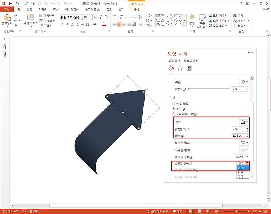Start slideshow from quick access toolbar icon
This screenshot has width=271, height=214.
tap(33, 3)
